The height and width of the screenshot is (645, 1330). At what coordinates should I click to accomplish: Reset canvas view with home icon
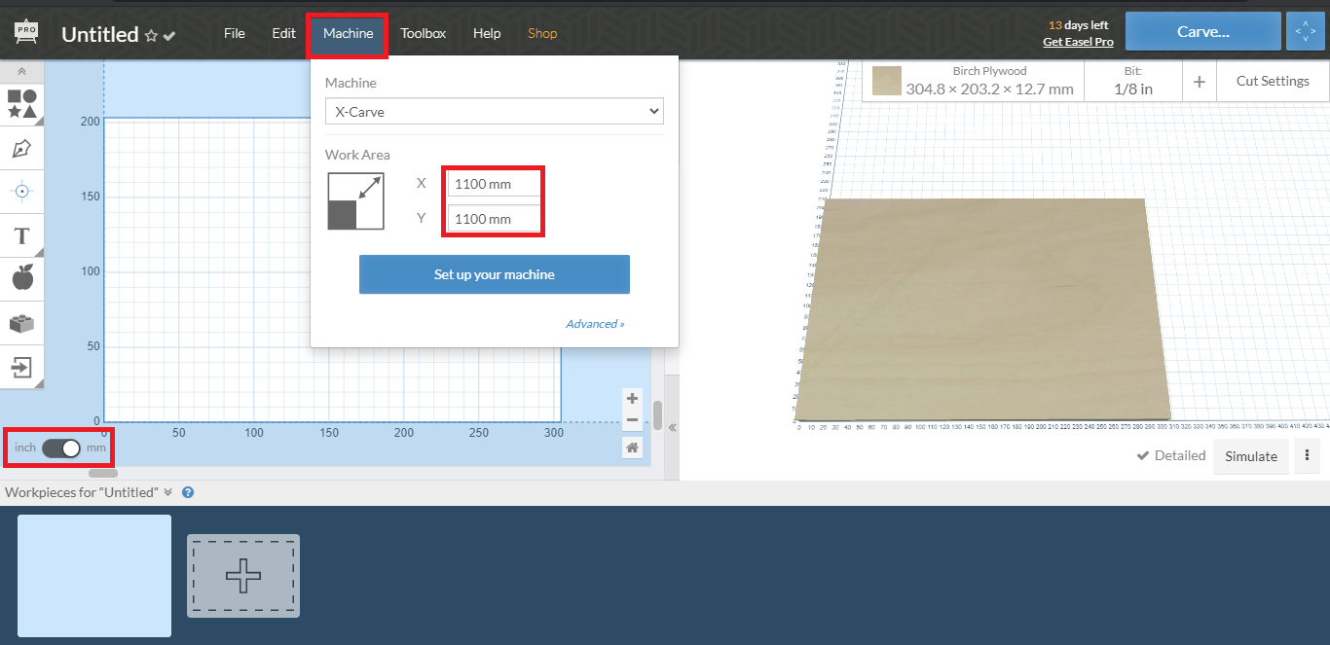point(633,448)
